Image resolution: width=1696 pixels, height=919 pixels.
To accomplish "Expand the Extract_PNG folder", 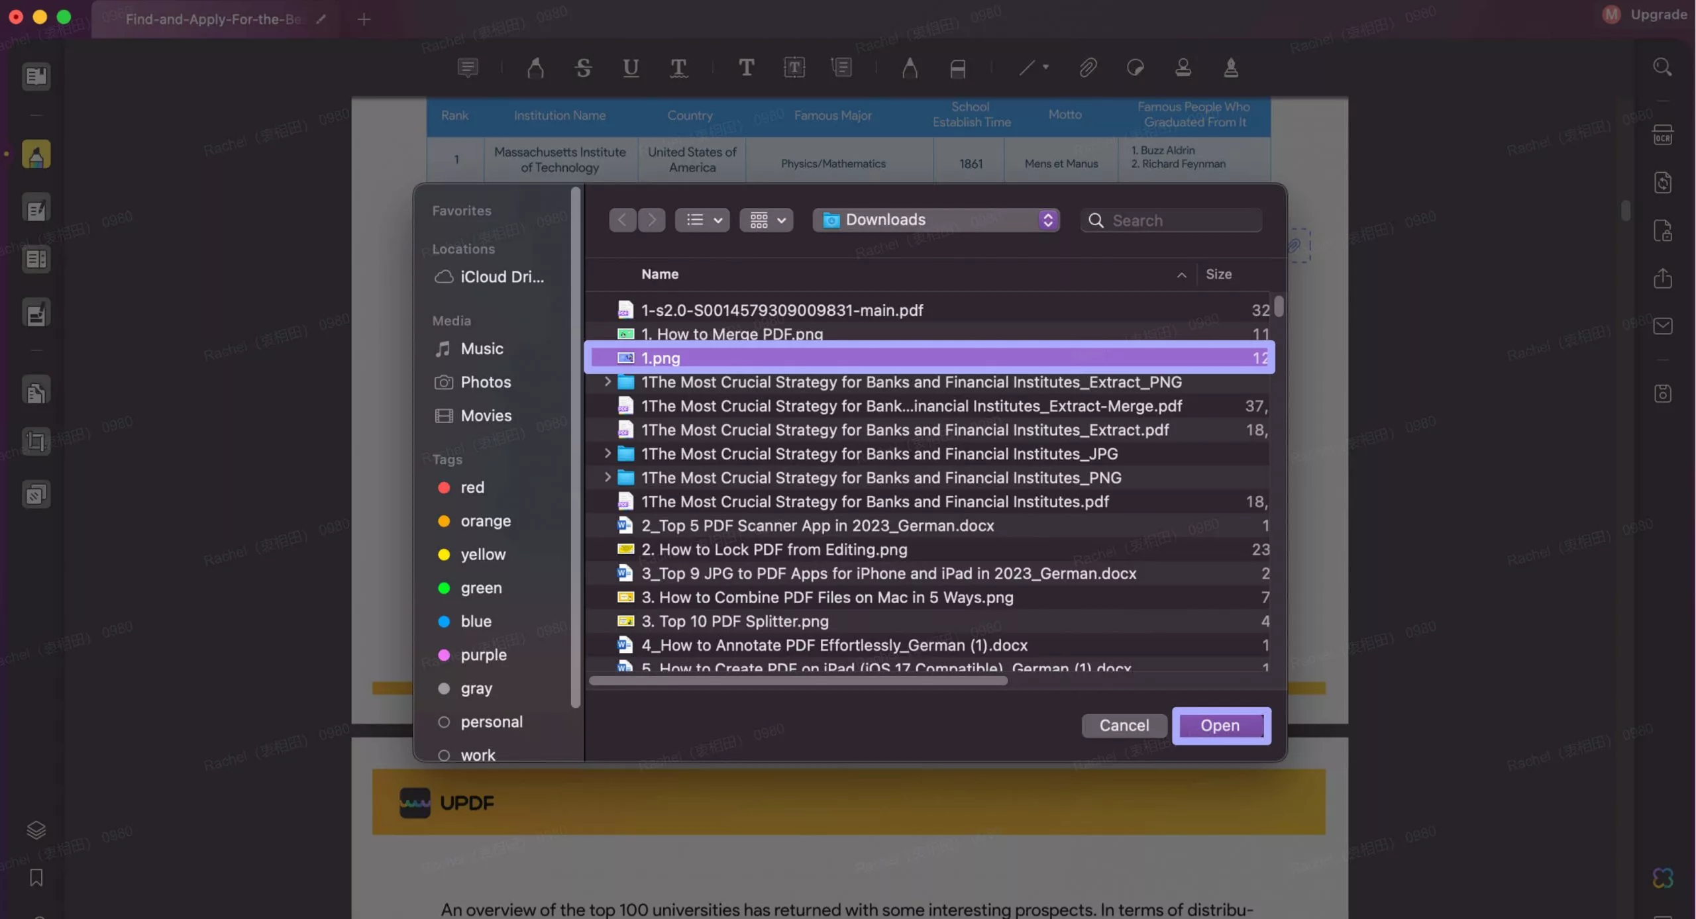I will pos(607,381).
